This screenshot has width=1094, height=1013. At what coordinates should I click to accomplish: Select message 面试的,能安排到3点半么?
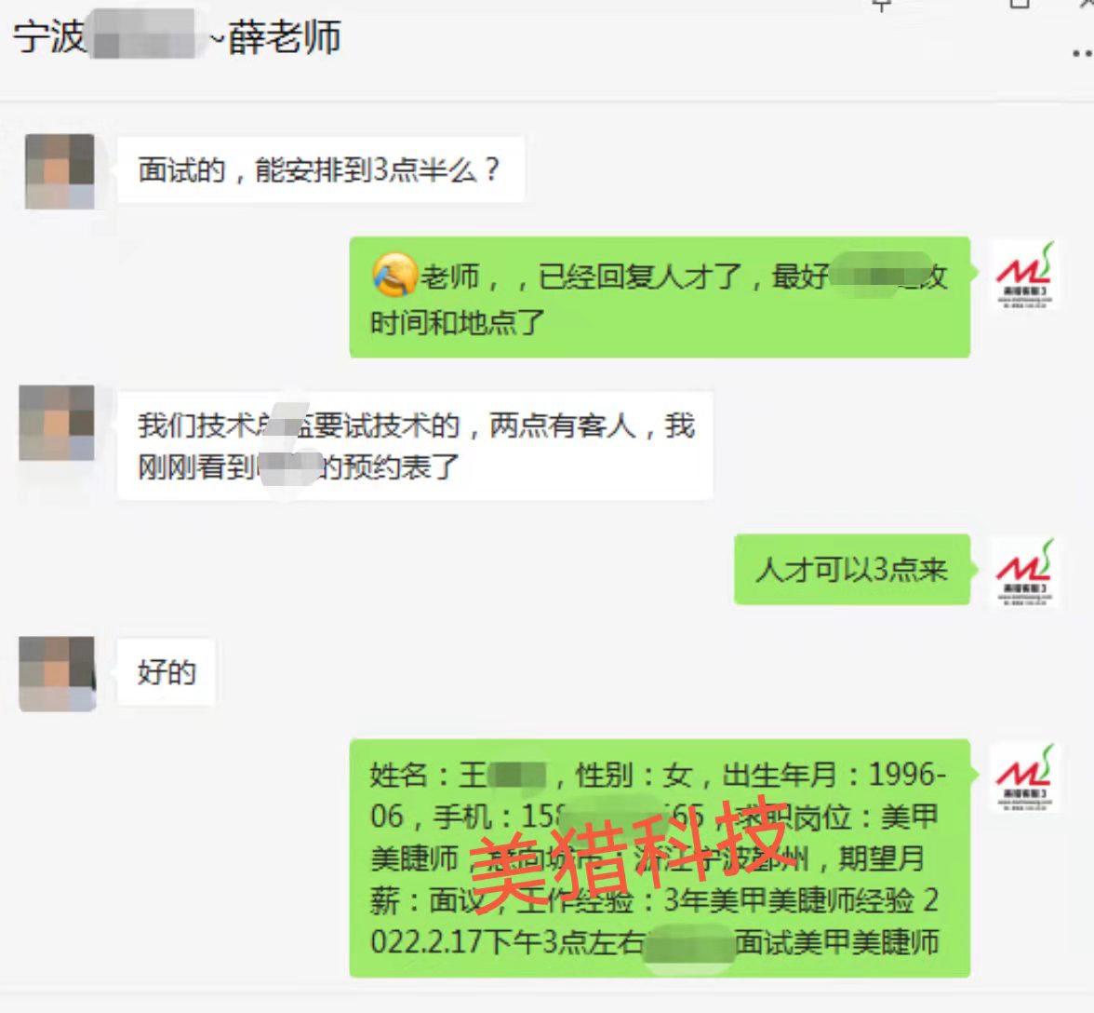point(320,169)
